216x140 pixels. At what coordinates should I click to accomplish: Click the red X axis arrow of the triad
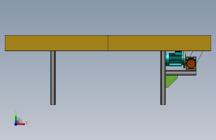point(21,124)
